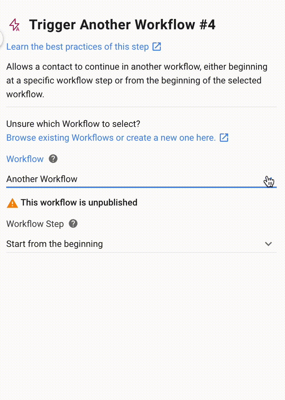Click external link icon after Browse Workflows
The image size is (285, 400).
(224, 138)
